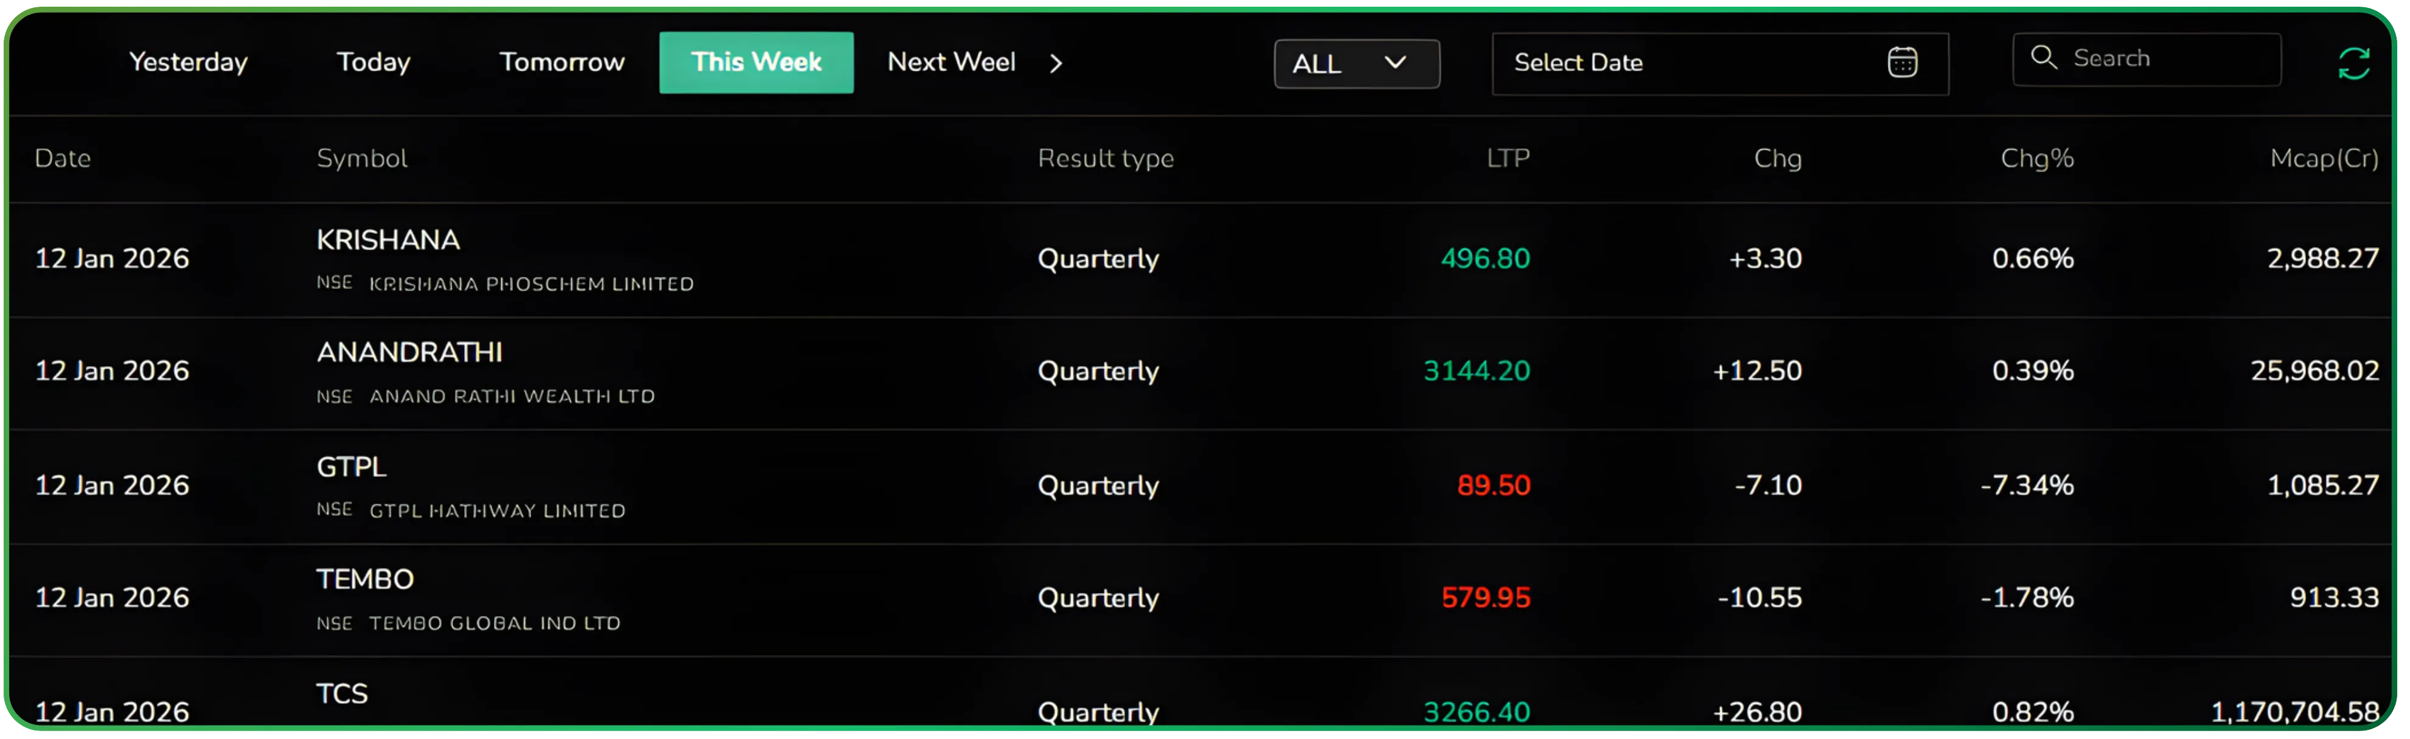Click the search icon in the search bar
The width and height of the screenshot is (2410, 739).
(x=2044, y=57)
